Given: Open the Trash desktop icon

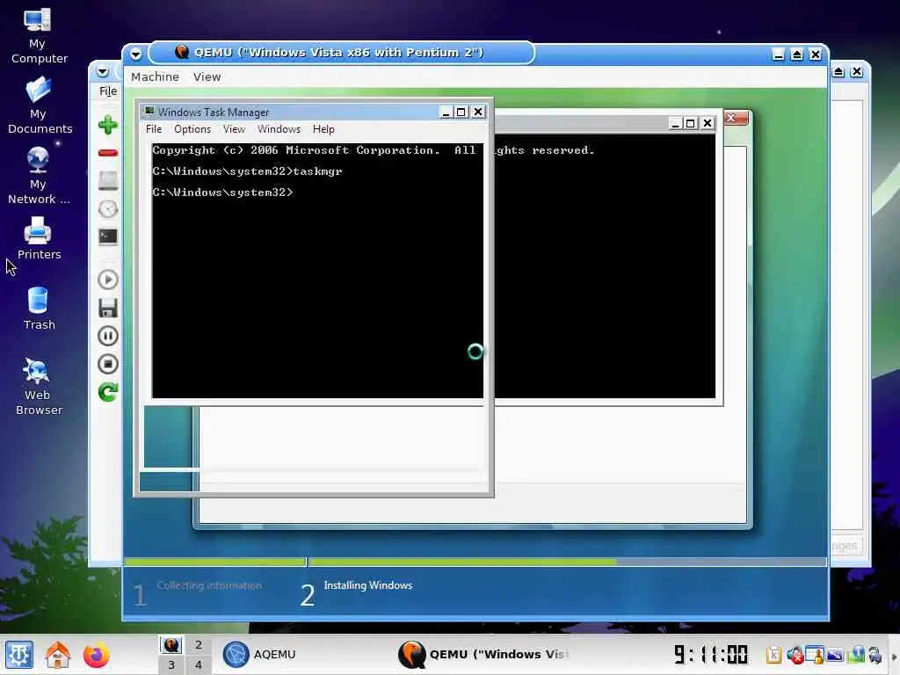Looking at the screenshot, I should pos(39,308).
